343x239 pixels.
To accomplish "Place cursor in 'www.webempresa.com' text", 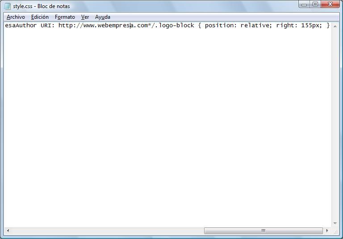I will (116, 25).
